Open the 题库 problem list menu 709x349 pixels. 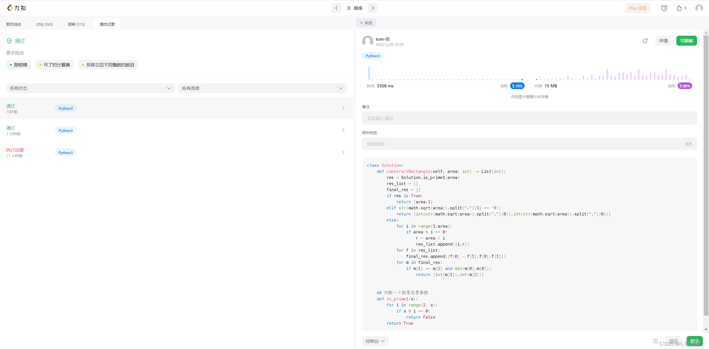pos(355,8)
